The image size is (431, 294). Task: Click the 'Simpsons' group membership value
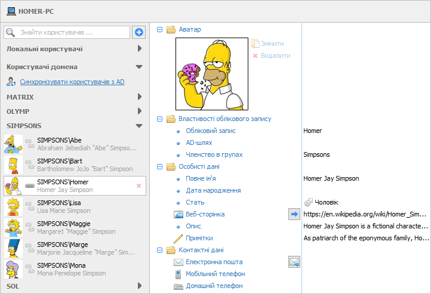(316, 154)
